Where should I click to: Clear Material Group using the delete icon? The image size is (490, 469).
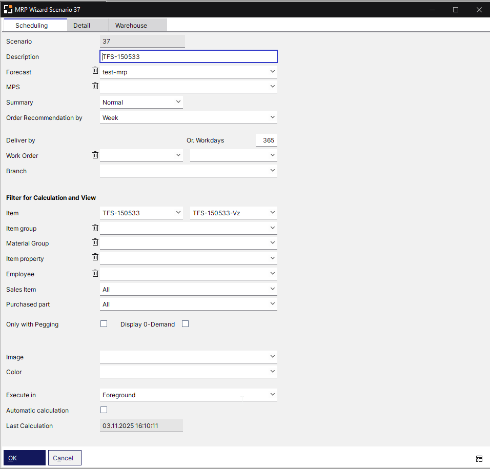click(x=95, y=242)
